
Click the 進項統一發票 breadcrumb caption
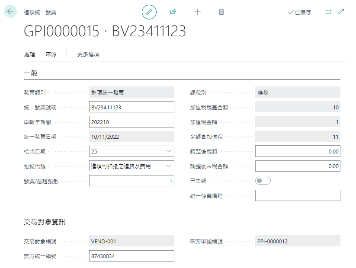[x=40, y=12]
